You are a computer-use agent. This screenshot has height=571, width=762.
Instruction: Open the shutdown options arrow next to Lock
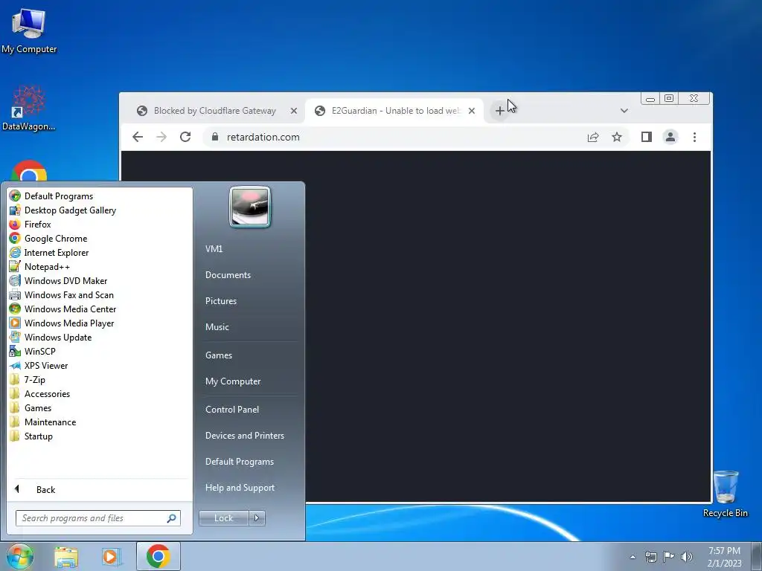pyautogui.click(x=257, y=518)
